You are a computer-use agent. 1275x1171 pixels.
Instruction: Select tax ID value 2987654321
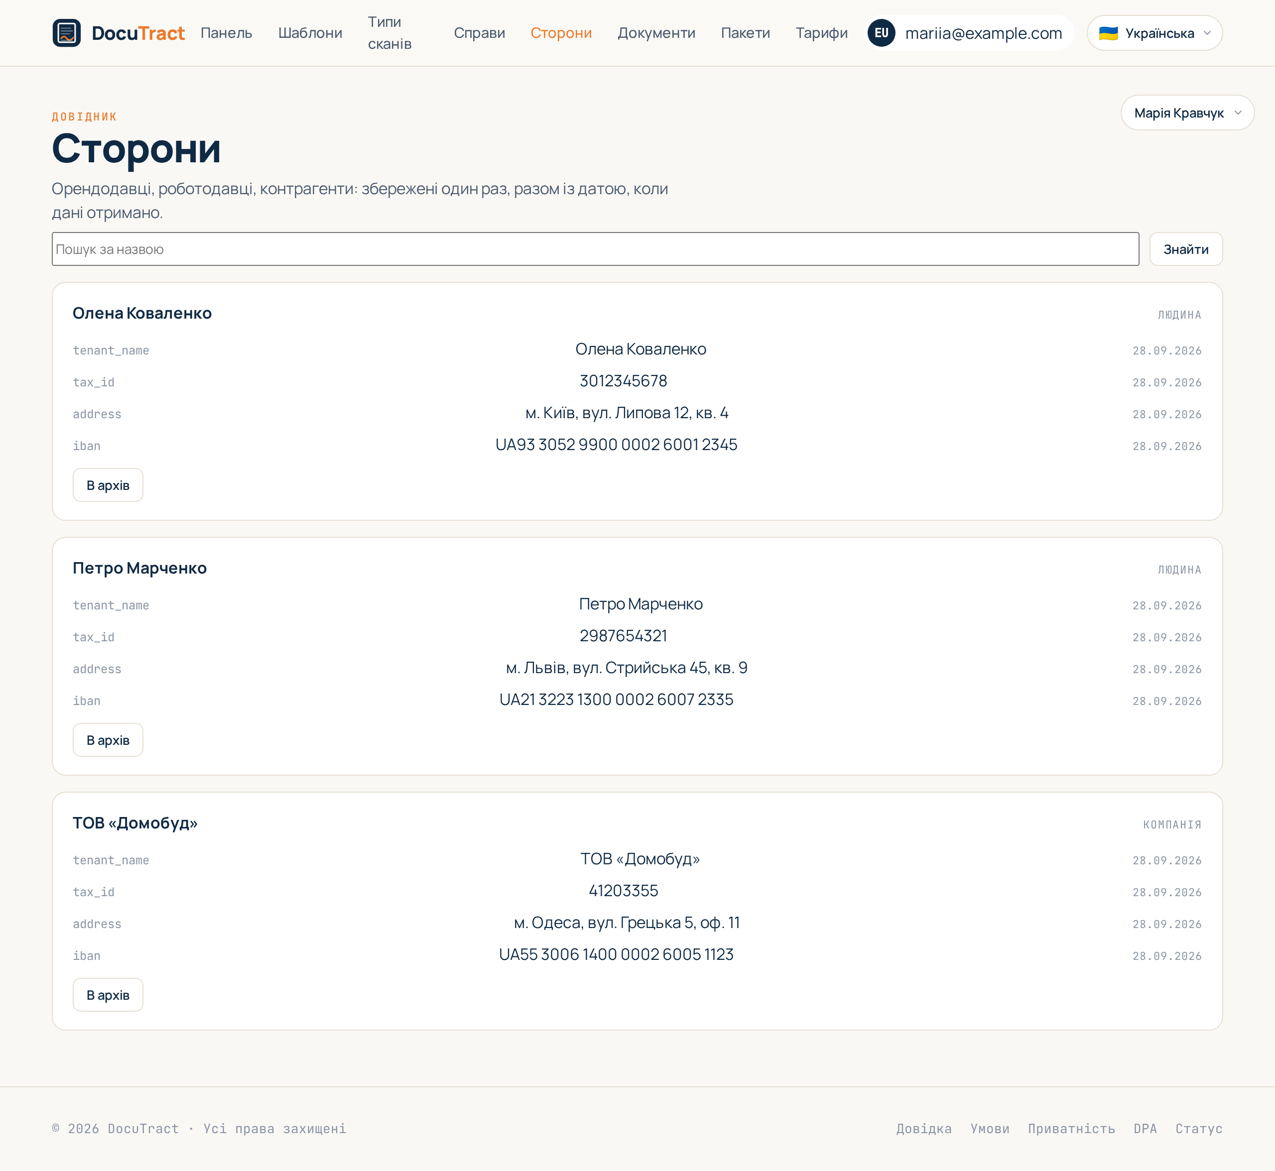pos(623,636)
